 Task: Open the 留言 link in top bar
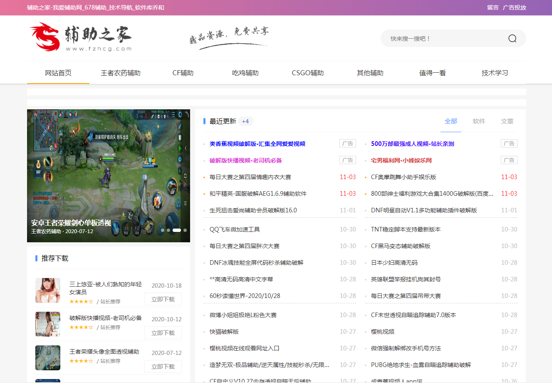493,7
